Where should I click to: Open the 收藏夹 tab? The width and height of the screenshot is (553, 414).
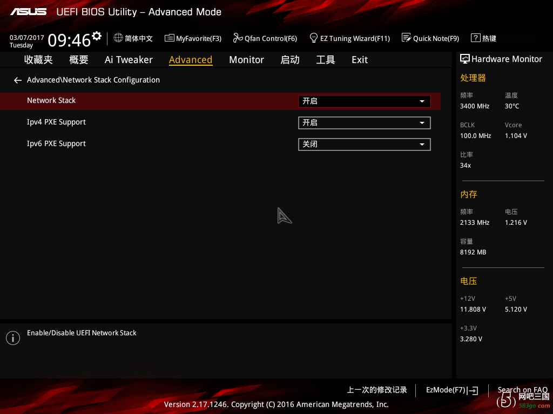pos(38,60)
